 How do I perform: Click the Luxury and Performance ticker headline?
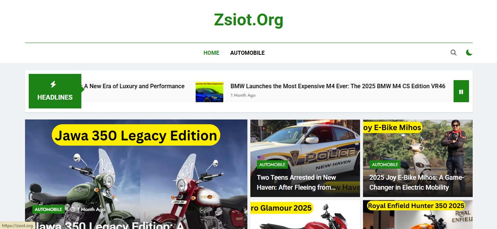(x=134, y=86)
